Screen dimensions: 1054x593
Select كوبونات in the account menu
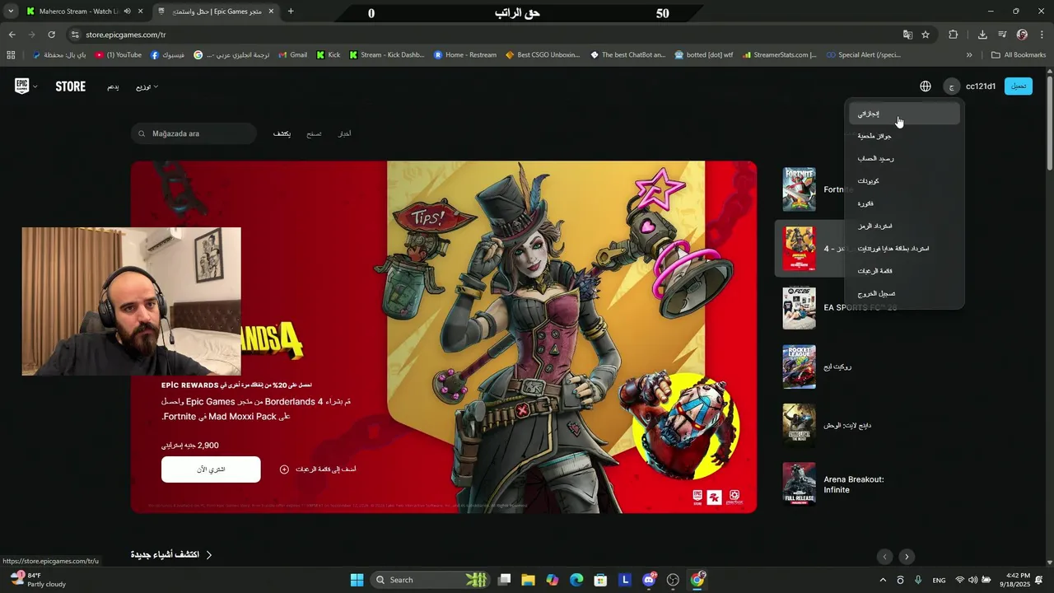[x=904, y=180]
